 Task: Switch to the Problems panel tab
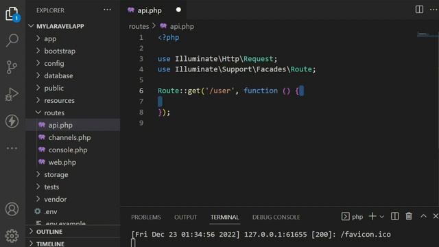pyautogui.click(x=146, y=217)
